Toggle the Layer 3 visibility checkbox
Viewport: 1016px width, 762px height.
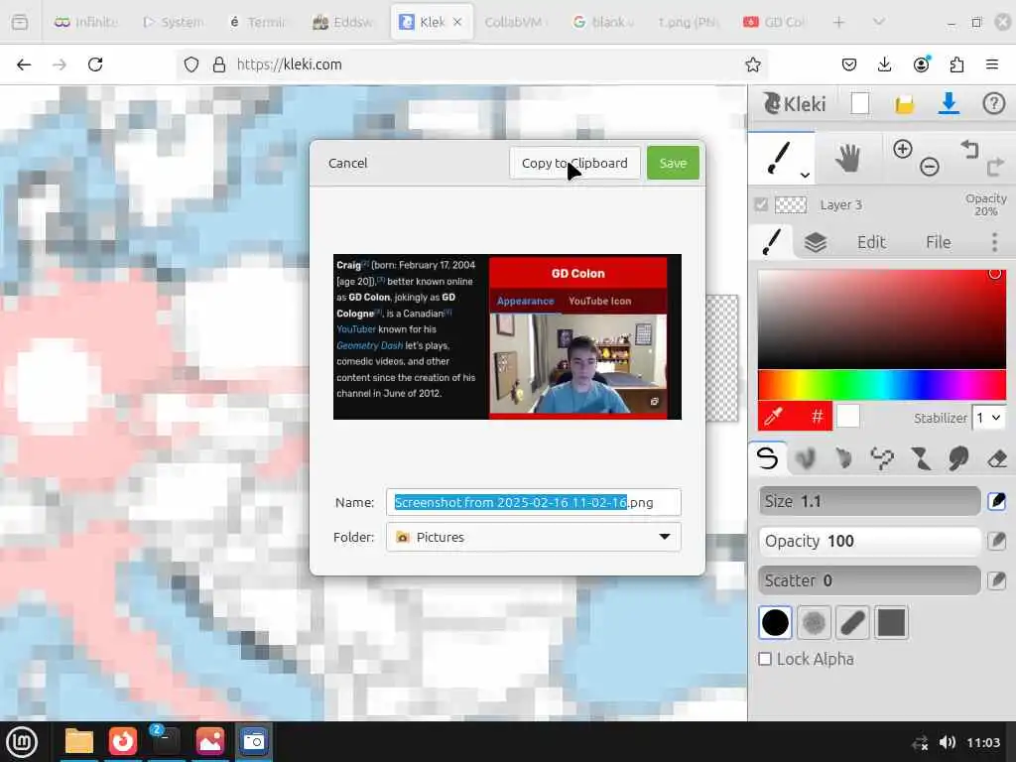tap(761, 204)
